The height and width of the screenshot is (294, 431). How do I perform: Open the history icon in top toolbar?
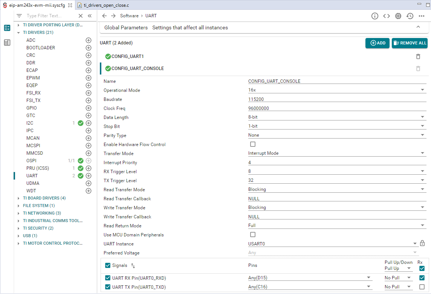coord(410,16)
